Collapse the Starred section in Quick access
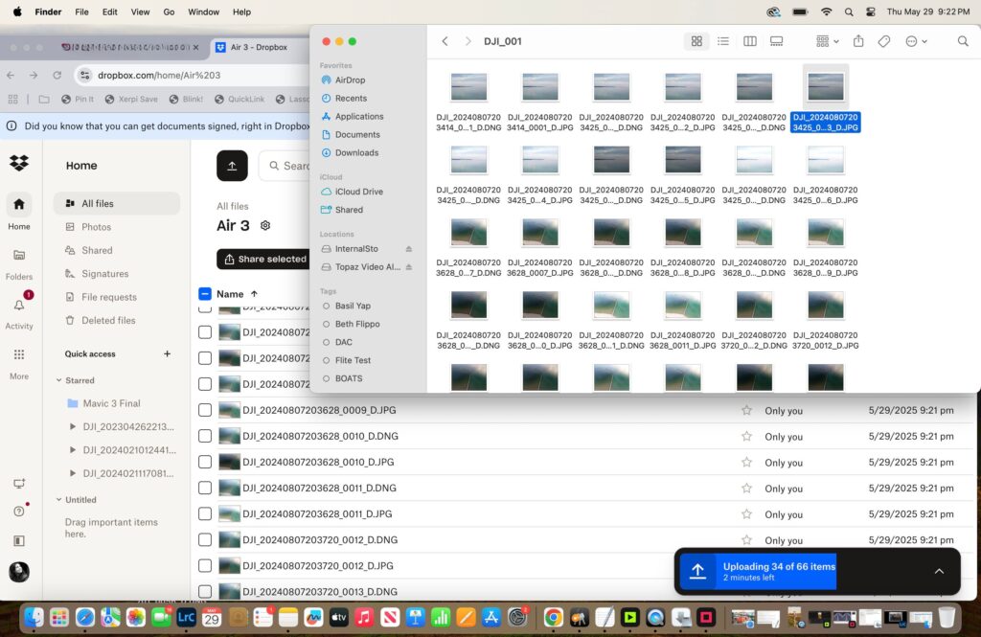Image resolution: width=981 pixels, height=637 pixels. [58, 380]
